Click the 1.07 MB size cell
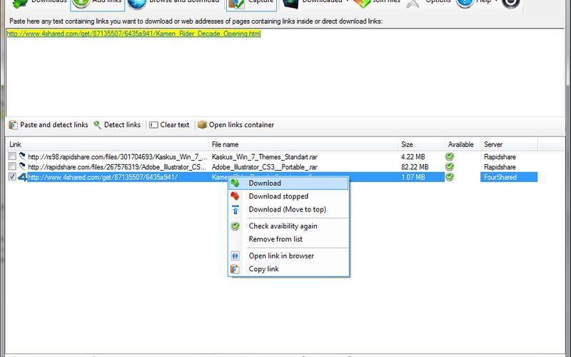The height and width of the screenshot is (357, 571). pos(413,177)
